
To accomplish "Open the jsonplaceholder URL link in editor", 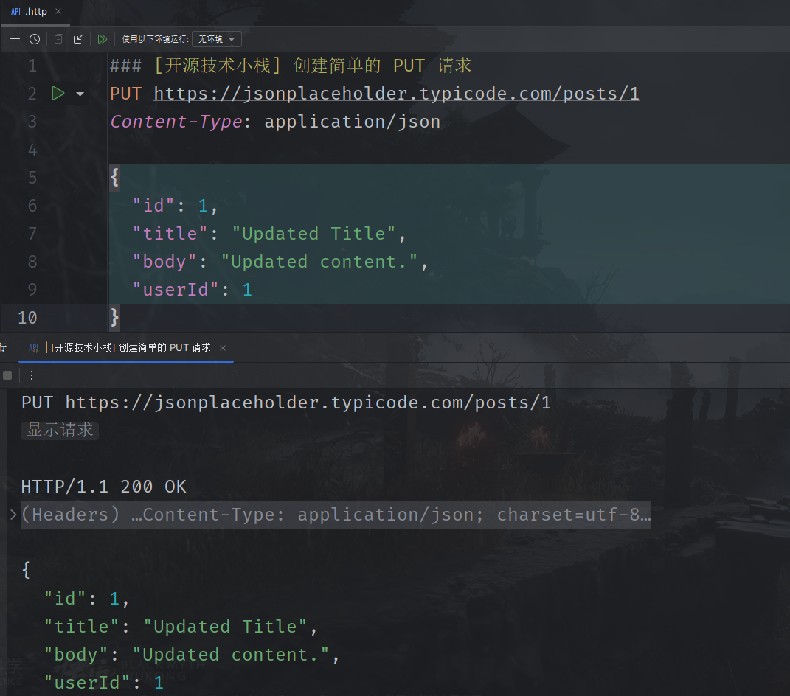I will click(397, 94).
